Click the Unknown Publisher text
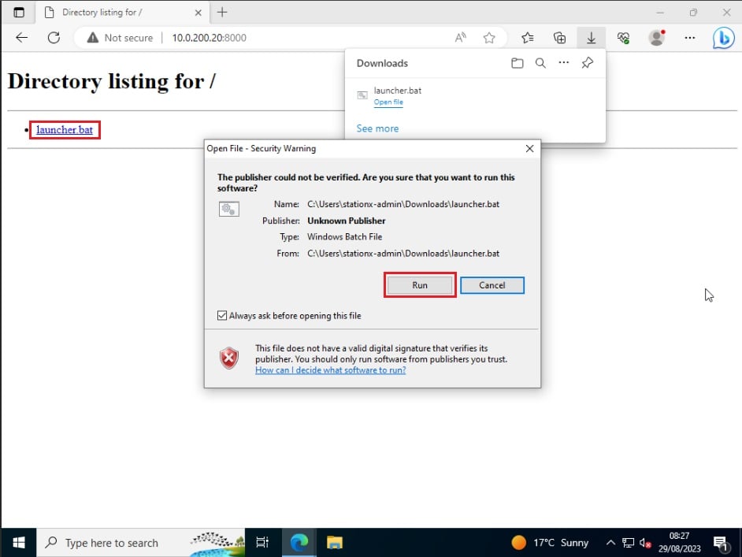742x557 pixels. [x=347, y=221]
